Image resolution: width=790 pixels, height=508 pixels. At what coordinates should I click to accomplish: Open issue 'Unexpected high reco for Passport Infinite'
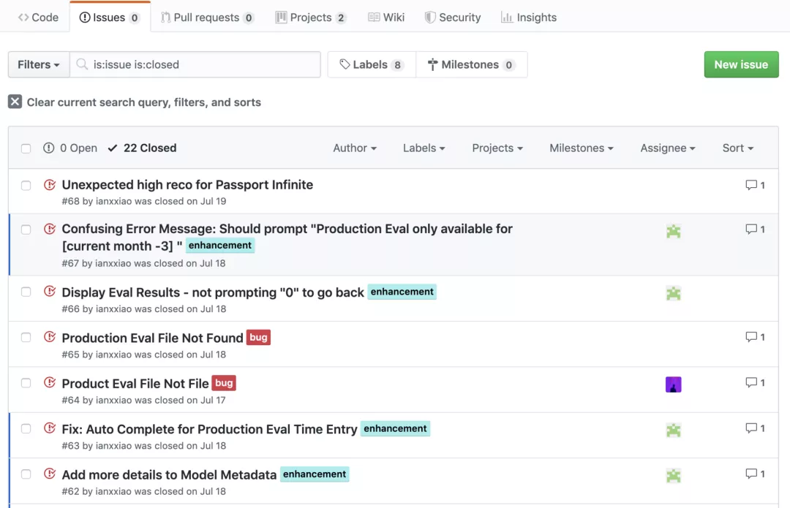(187, 185)
